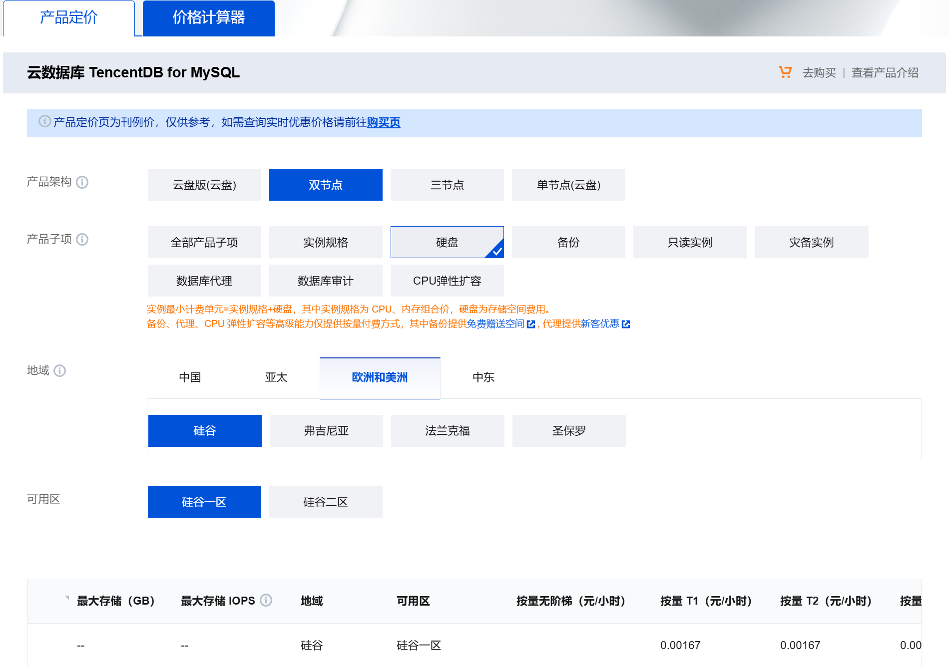Select 硅谷二区 availability zone

point(326,502)
